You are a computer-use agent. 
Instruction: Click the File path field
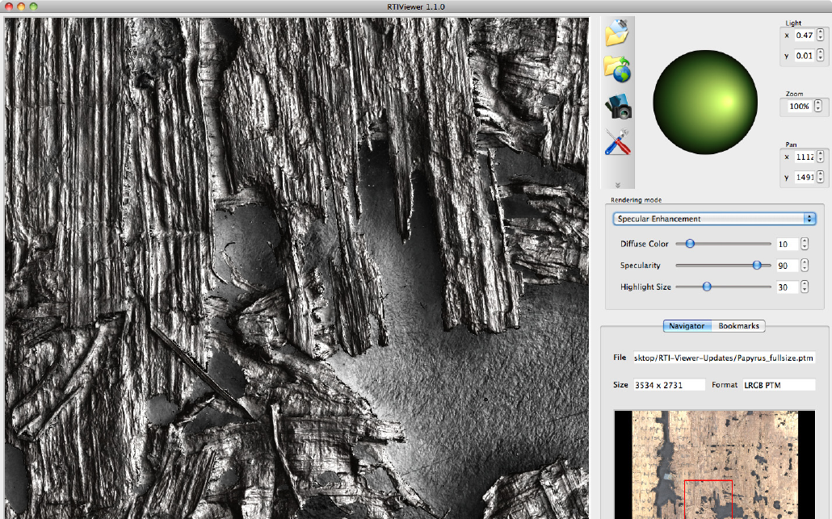pos(724,358)
